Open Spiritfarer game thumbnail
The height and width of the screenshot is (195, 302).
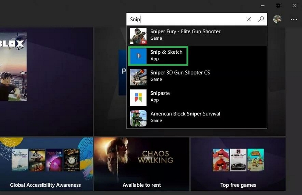[x=20, y=160]
